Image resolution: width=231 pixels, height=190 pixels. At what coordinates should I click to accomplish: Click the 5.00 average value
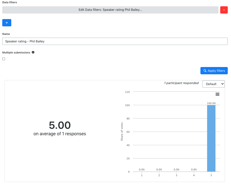pyautogui.click(x=60, y=125)
